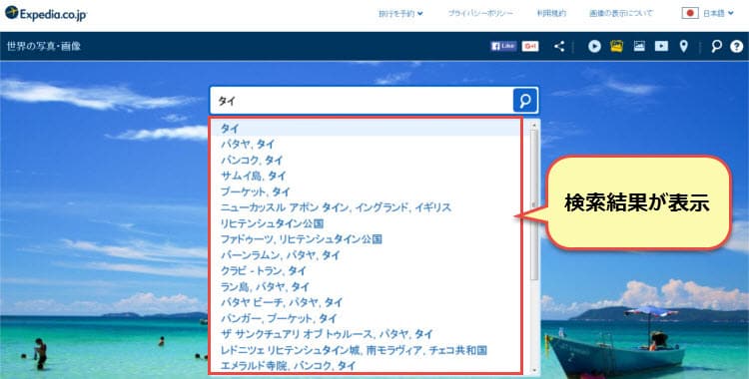Open the 利用規約 link
The height and width of the screenshot is (379, 749).
click(x=551, y=13)
